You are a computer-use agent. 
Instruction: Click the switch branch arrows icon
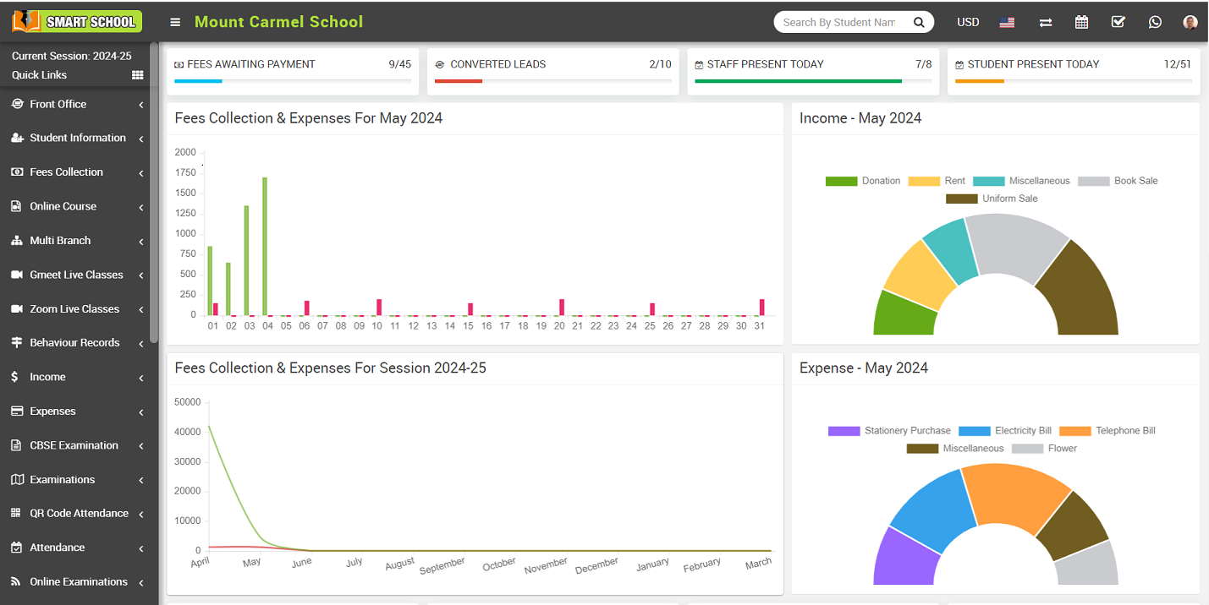coord(1045,23)
